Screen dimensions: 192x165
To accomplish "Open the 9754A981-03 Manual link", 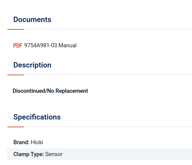I will coord(50,45).
